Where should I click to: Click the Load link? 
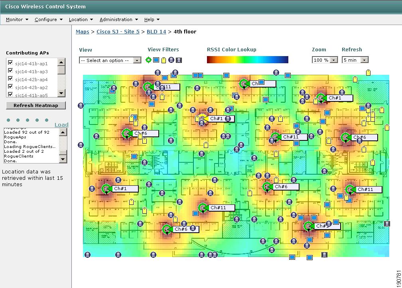click(61, 125)
